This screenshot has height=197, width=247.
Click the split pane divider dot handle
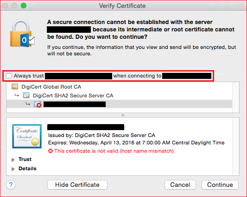pyautogui.click(x=123, y=115)
